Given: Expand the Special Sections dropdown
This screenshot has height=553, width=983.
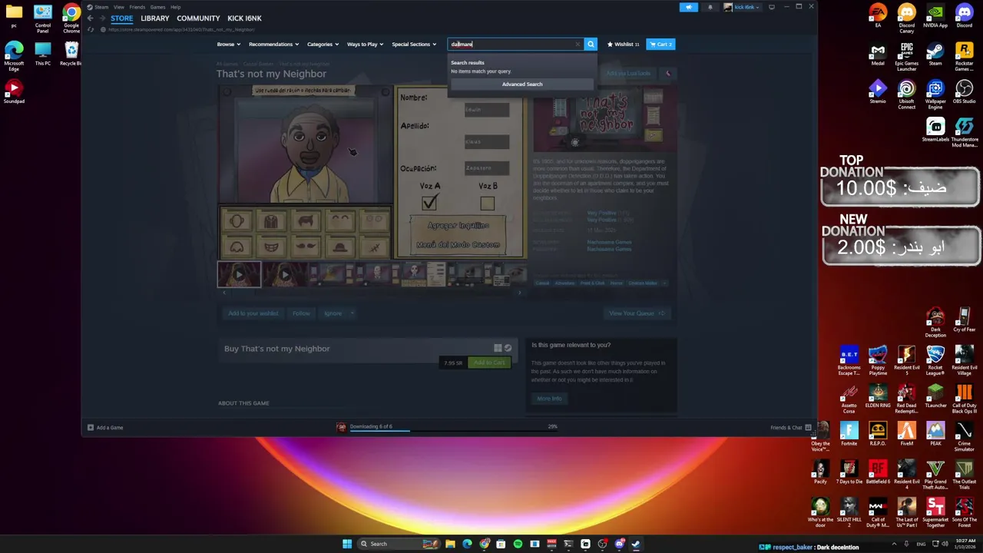Looking at the screenshot, I should point(414,45).
